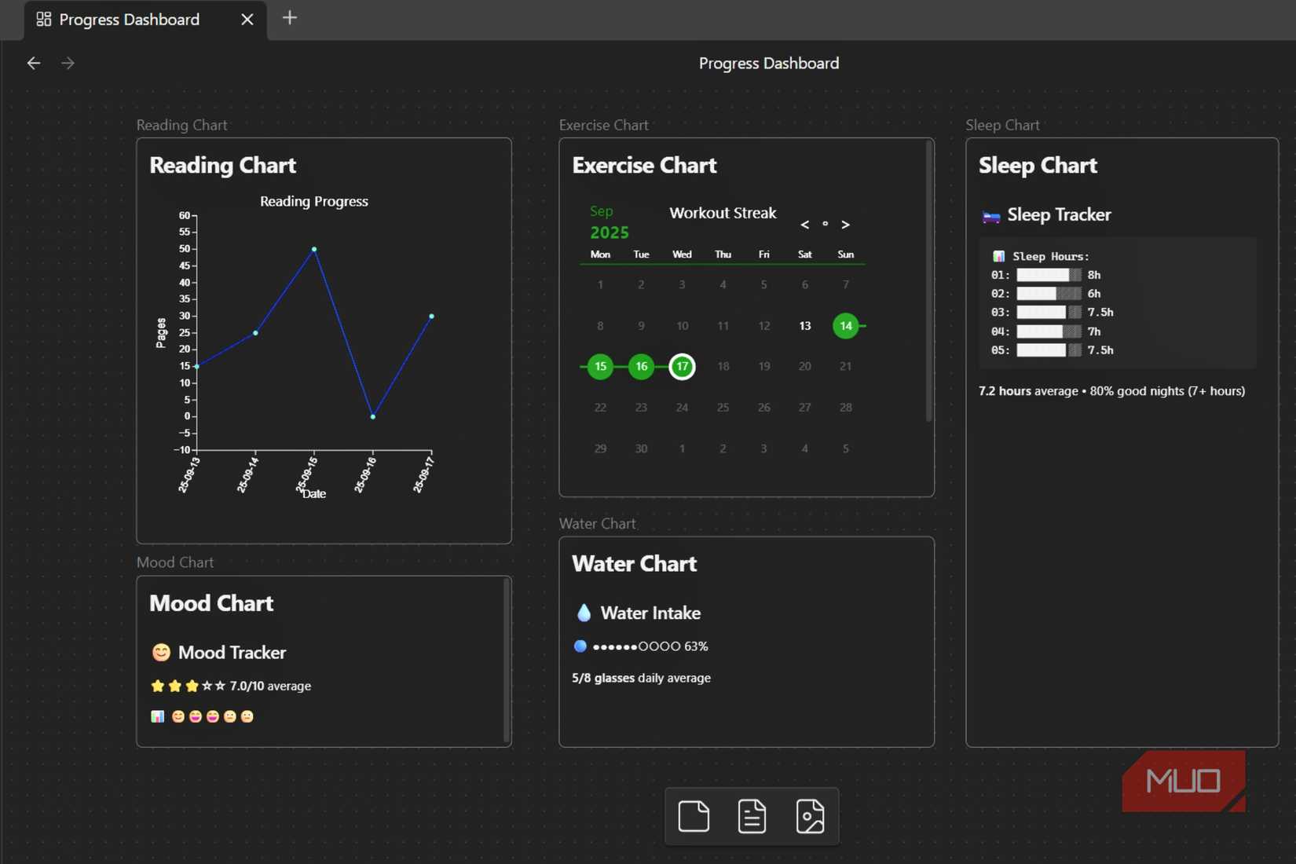This screenshot has width=1296, height=864.
Task: Click the sleep bar for row 04
Action: (x=1049, y=331)
